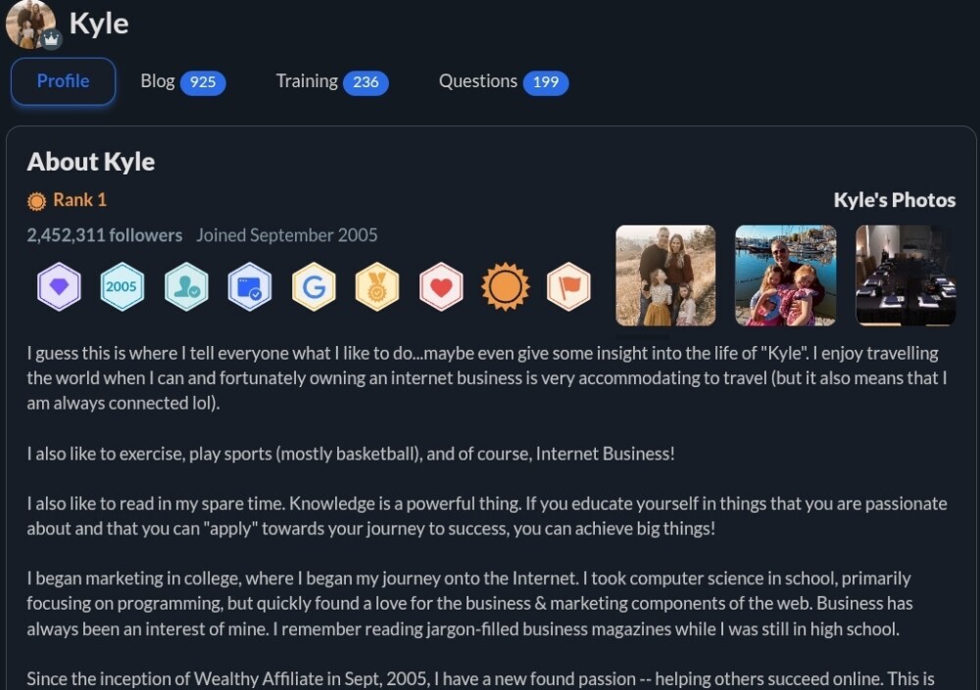This screenshot has width=980, height=690.
Task: Click the heart badge icon
Action: click(x=441, y=286)
